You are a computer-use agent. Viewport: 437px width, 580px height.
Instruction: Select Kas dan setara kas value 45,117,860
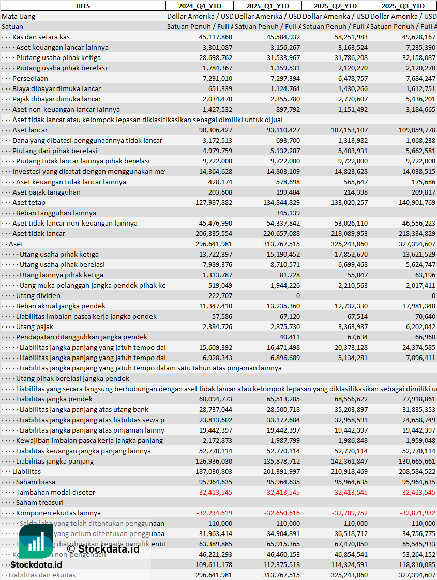coord(216,37)
